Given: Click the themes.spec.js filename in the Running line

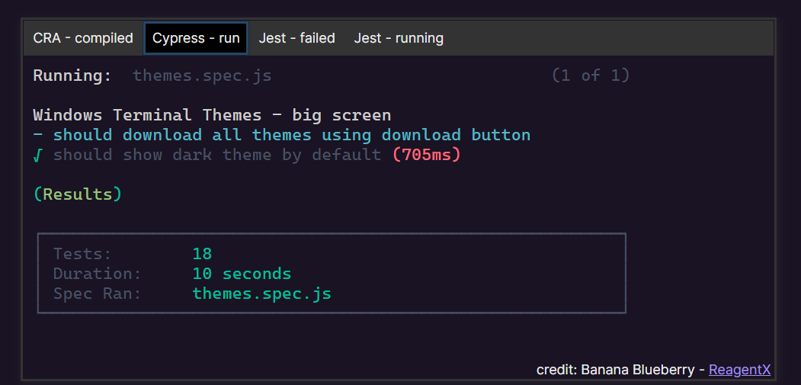Looking at the screenshot, I should point(202,76).
